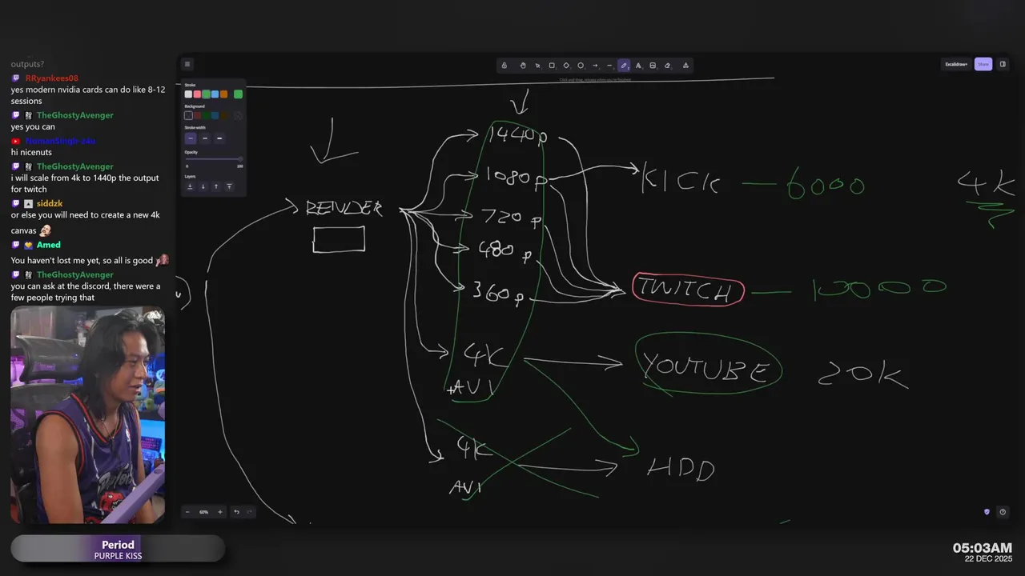This screenshot has height=576, width=1025.
Task: Select the Text tool
Action: (x=638, y=66)
